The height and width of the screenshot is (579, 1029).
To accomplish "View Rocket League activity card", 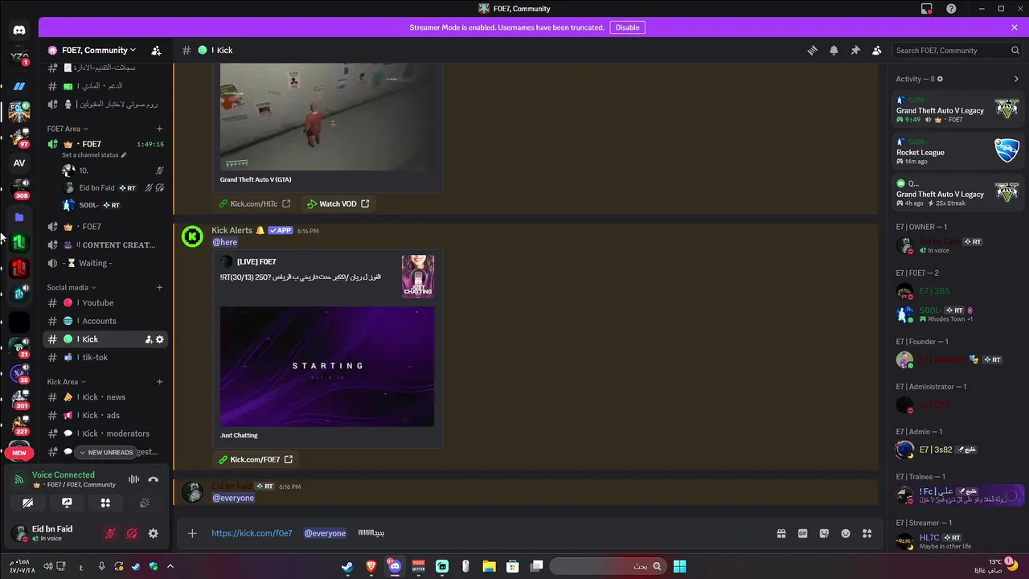I will (x=957, y=150).
